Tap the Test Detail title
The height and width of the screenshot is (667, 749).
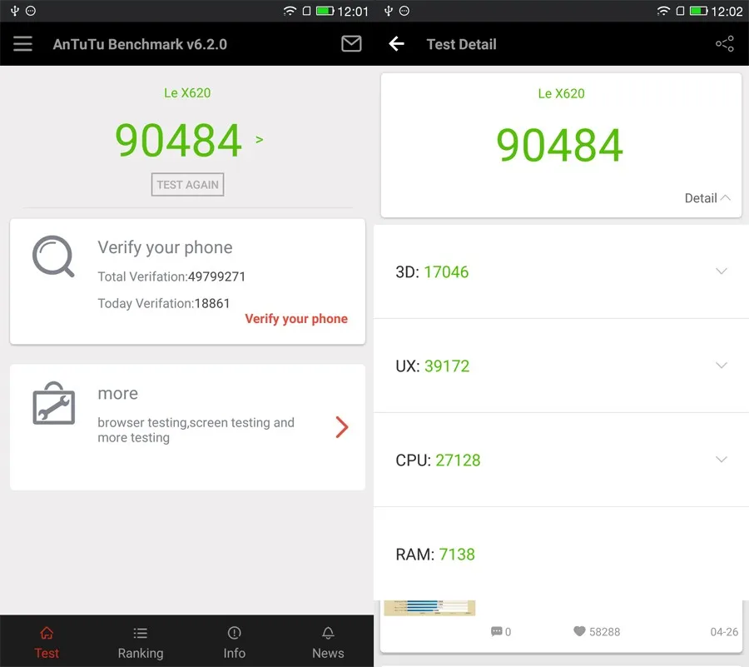coord(461,44)
